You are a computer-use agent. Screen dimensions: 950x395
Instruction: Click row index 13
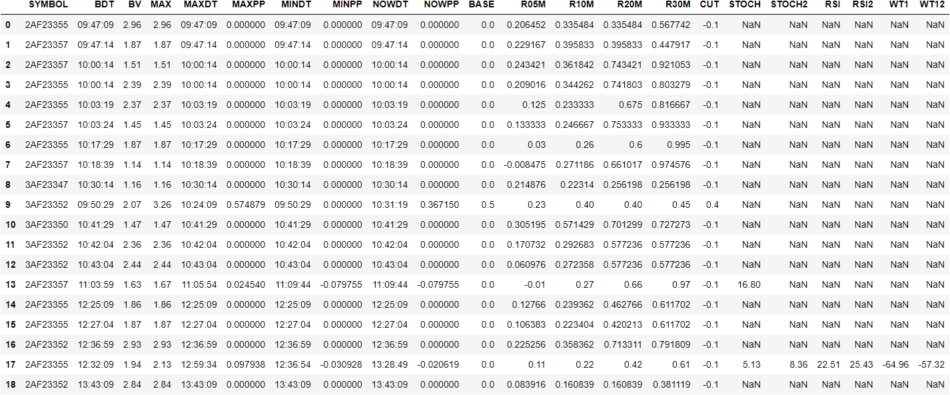tap(10, 285)
